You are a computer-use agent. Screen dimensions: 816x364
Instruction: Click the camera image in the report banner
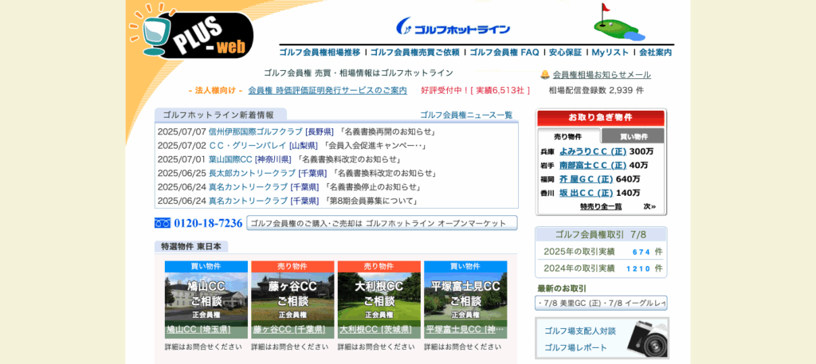647,339
